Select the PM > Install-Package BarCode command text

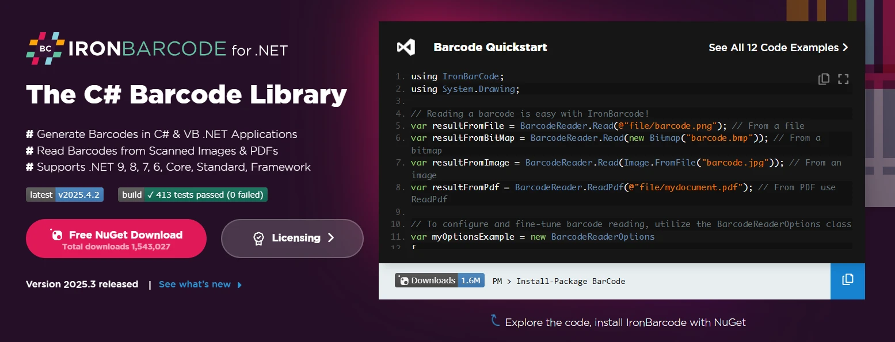tap(559, 281)
